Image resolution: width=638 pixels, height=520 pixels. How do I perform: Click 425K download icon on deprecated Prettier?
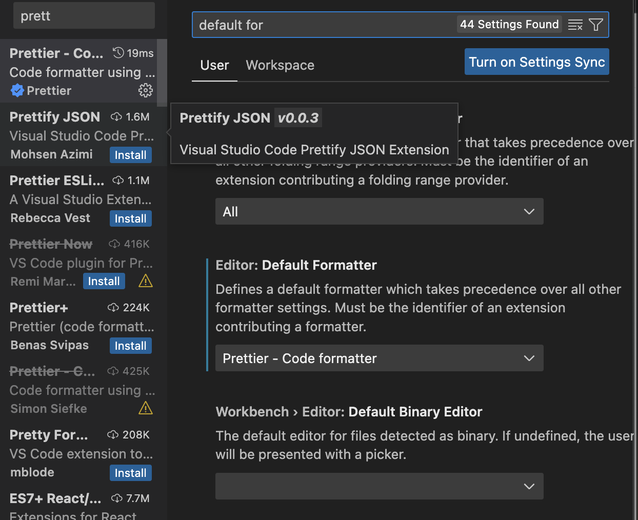[113, 371]
